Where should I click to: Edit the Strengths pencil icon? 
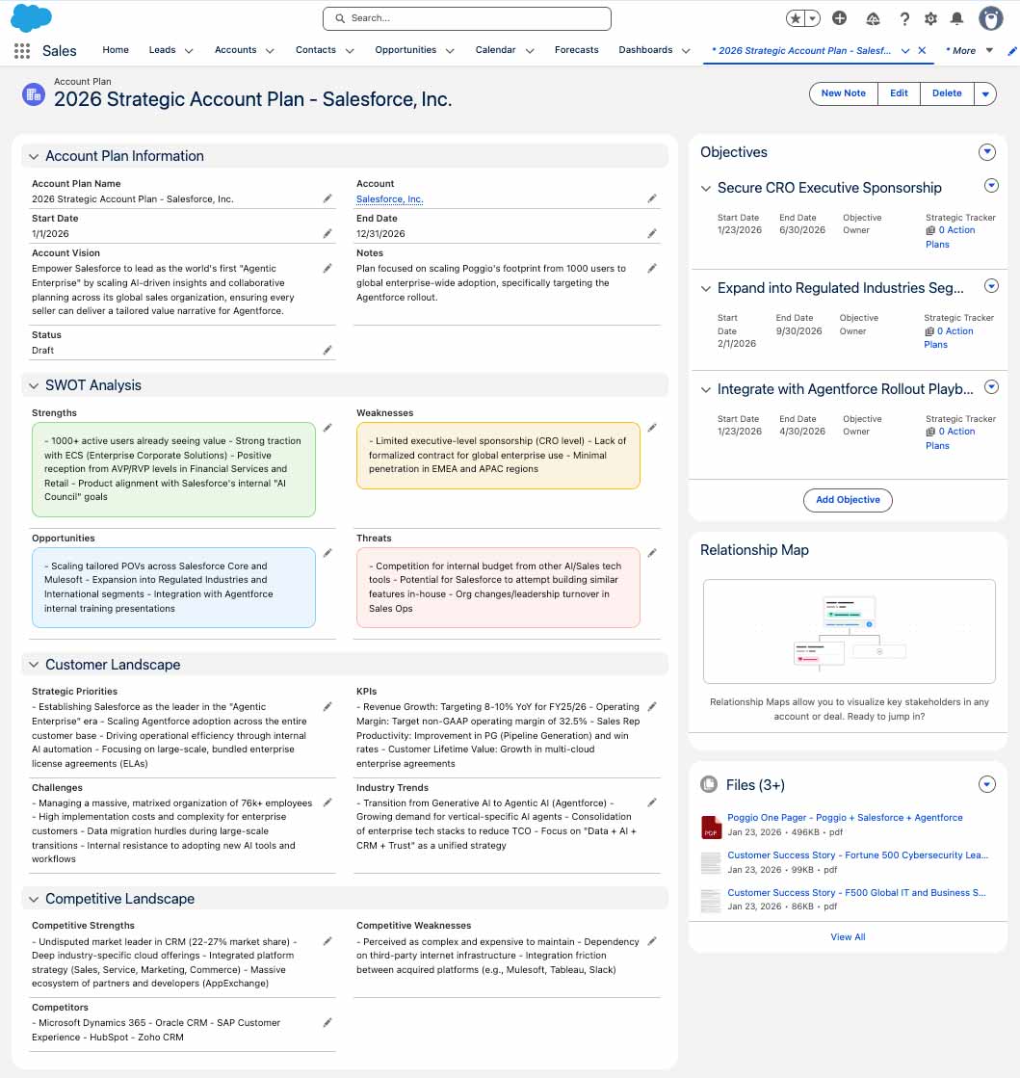pyautogui.click(x=327, y=428)
